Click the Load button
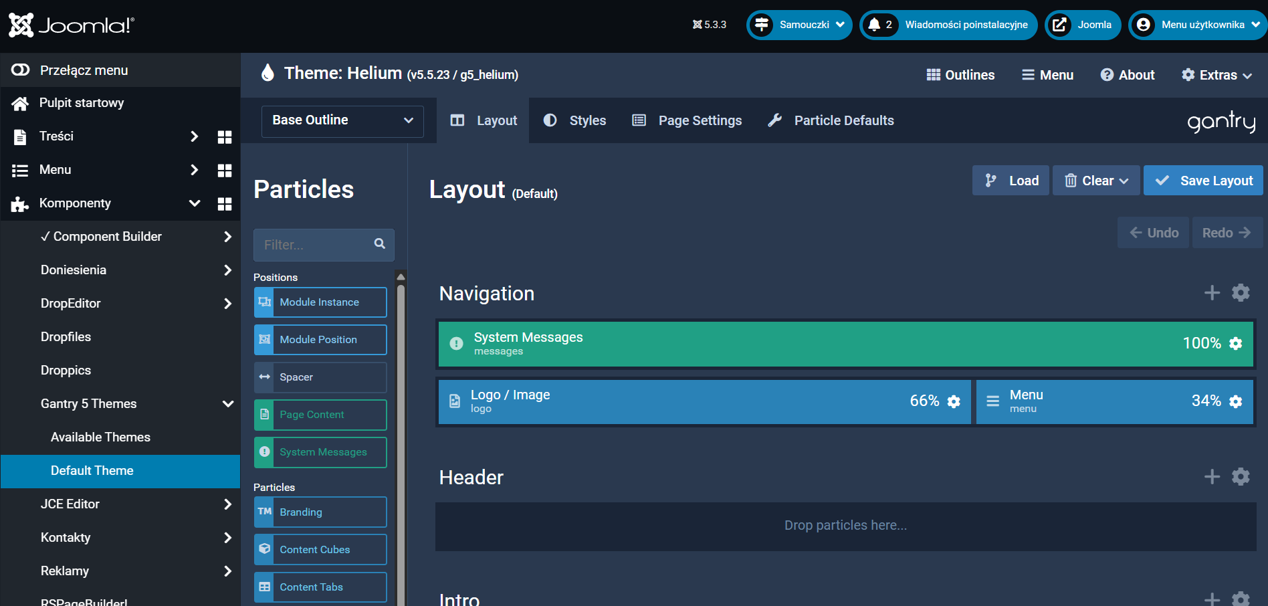Viewport: 1268px width, 606px height. (1011, 181)
